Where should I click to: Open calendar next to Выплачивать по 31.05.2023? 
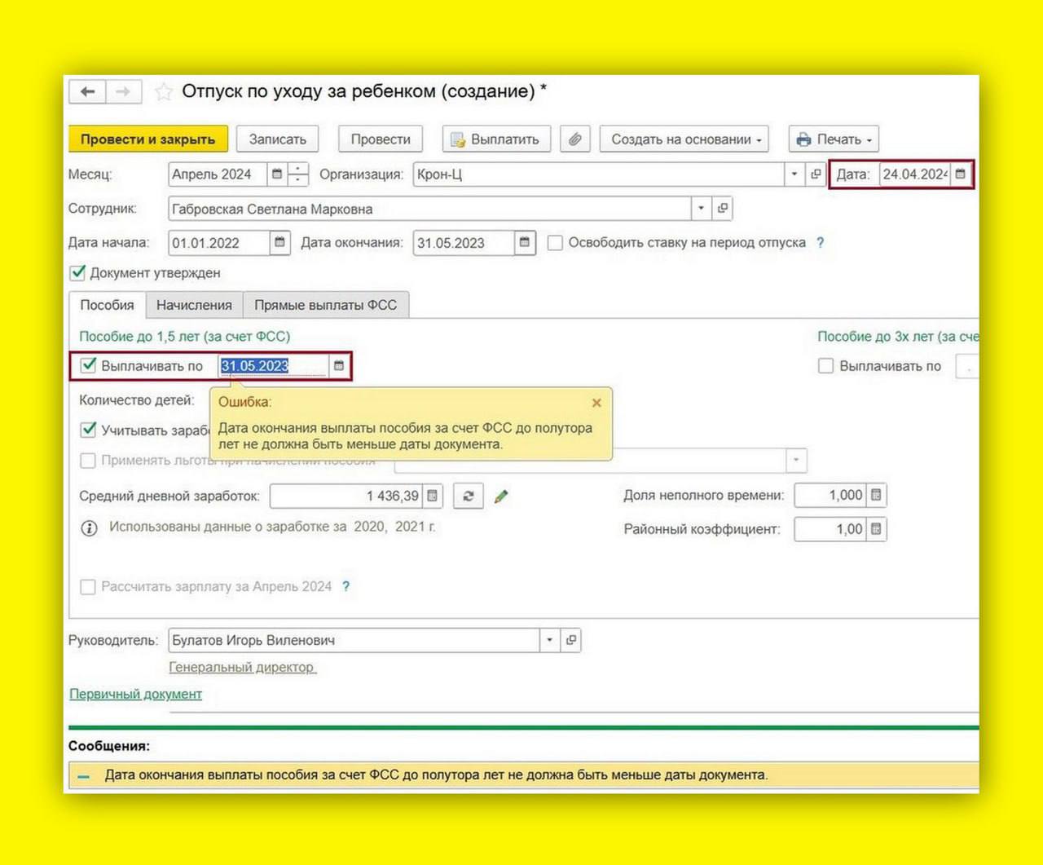point(339,366)
